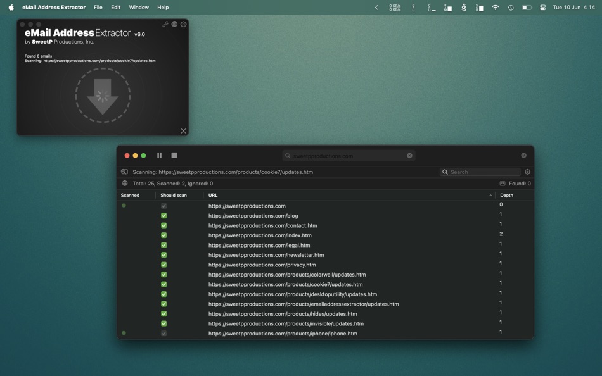The height and width of the screenshot is (376, 602).
Task: Toggle should-scan checkbox for iphone/iphone.htm
Action: [164, 334]
